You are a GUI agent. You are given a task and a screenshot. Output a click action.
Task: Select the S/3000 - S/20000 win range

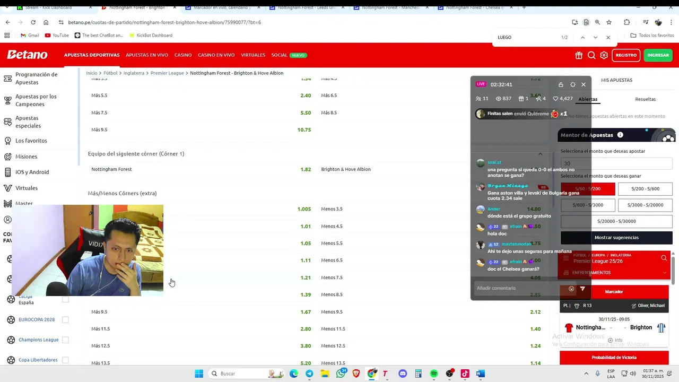pyautogui.click(x=645, y=205)
